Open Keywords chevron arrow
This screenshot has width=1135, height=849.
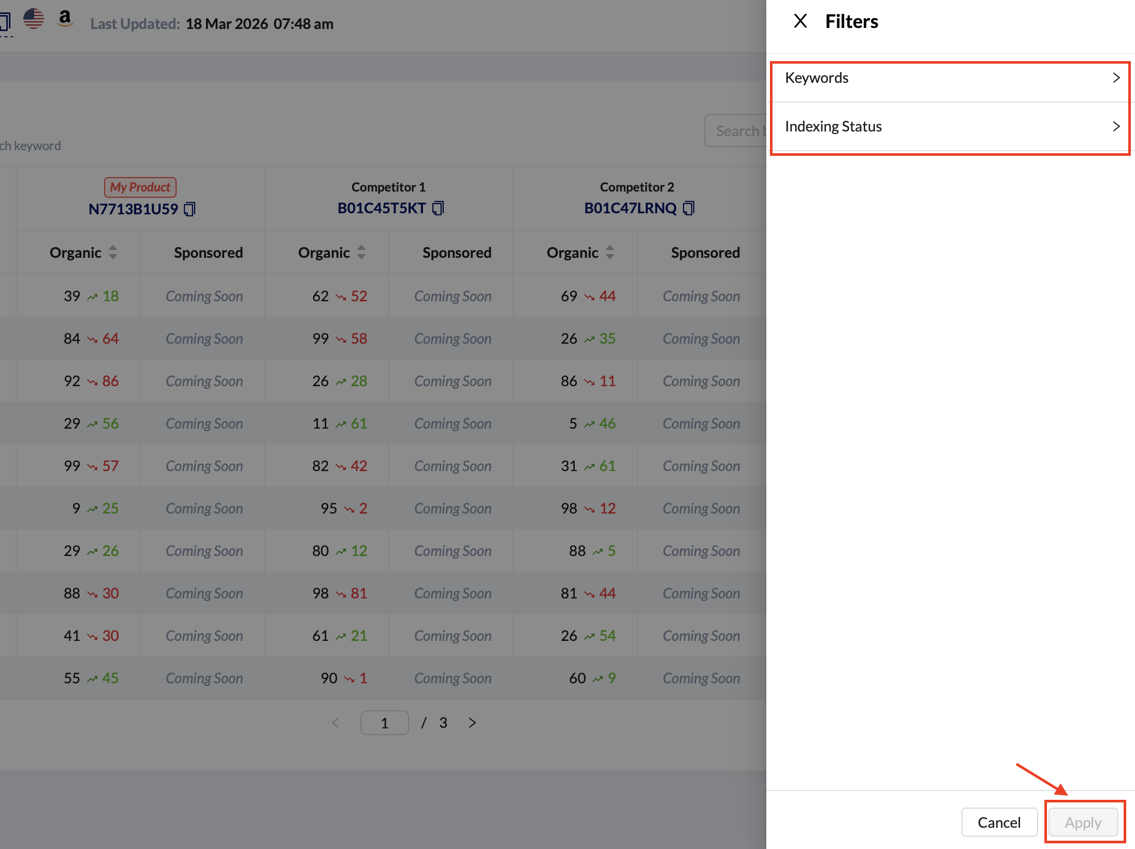coord(1116,78)
